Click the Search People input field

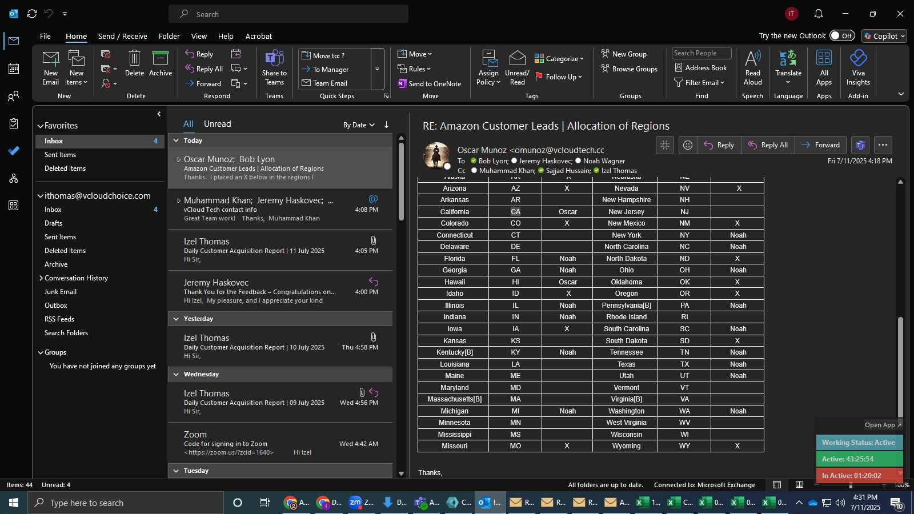701,53
